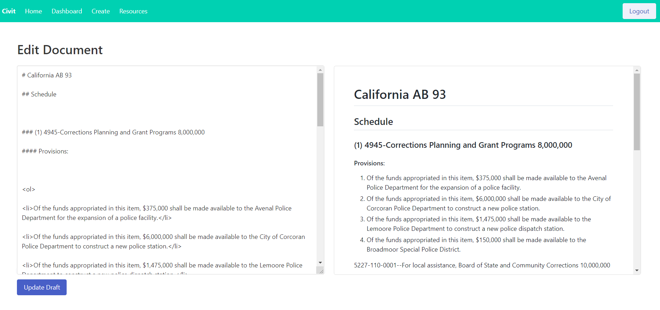Click the editor line about Avenal Police $375,000
660x310 pixels.
tap(157, 213)
